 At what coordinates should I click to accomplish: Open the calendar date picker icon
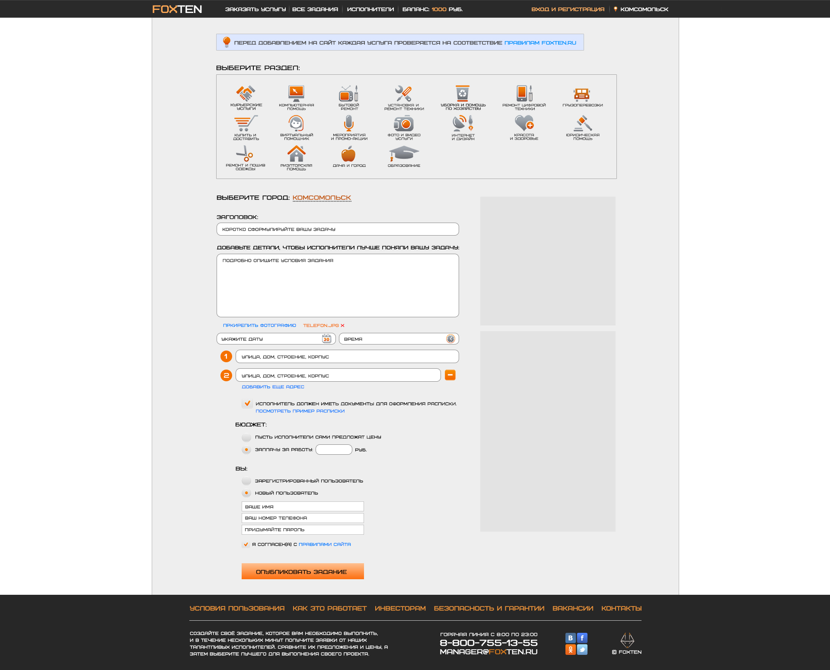(326, 339)
